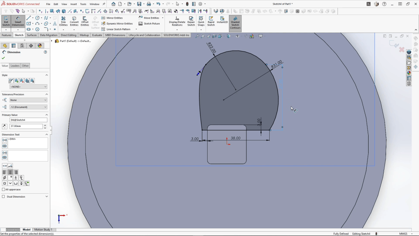Open the Trim Entities tool
The height and width of the screenshot is (236, 419).
(x=63, y=21)
